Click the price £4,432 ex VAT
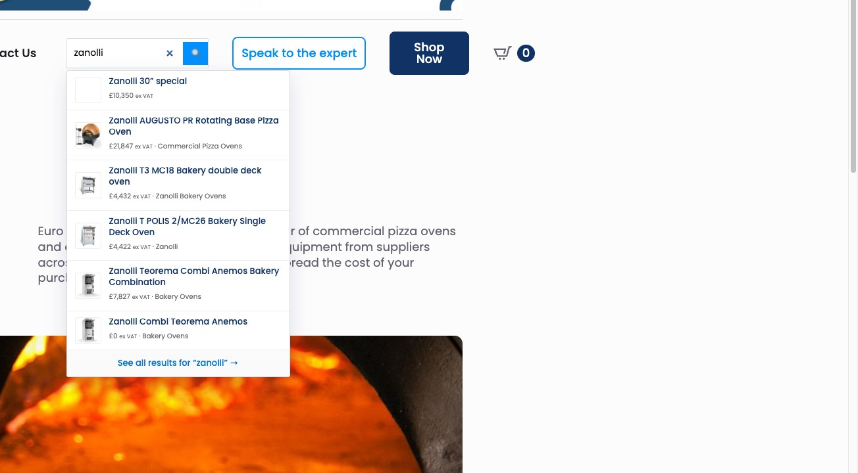The width and height of the screenshot is (858, 473). point(130,196)
